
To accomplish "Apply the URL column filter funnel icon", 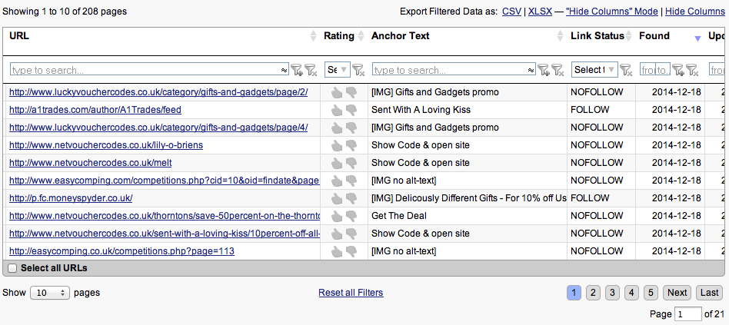I will [x=297, y=70].
